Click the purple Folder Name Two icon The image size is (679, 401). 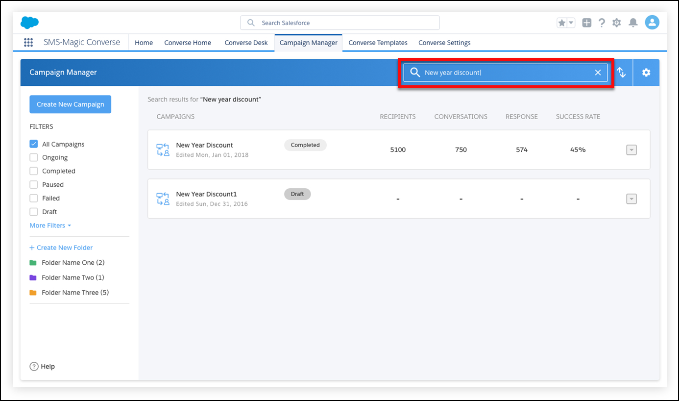point(33,277)
